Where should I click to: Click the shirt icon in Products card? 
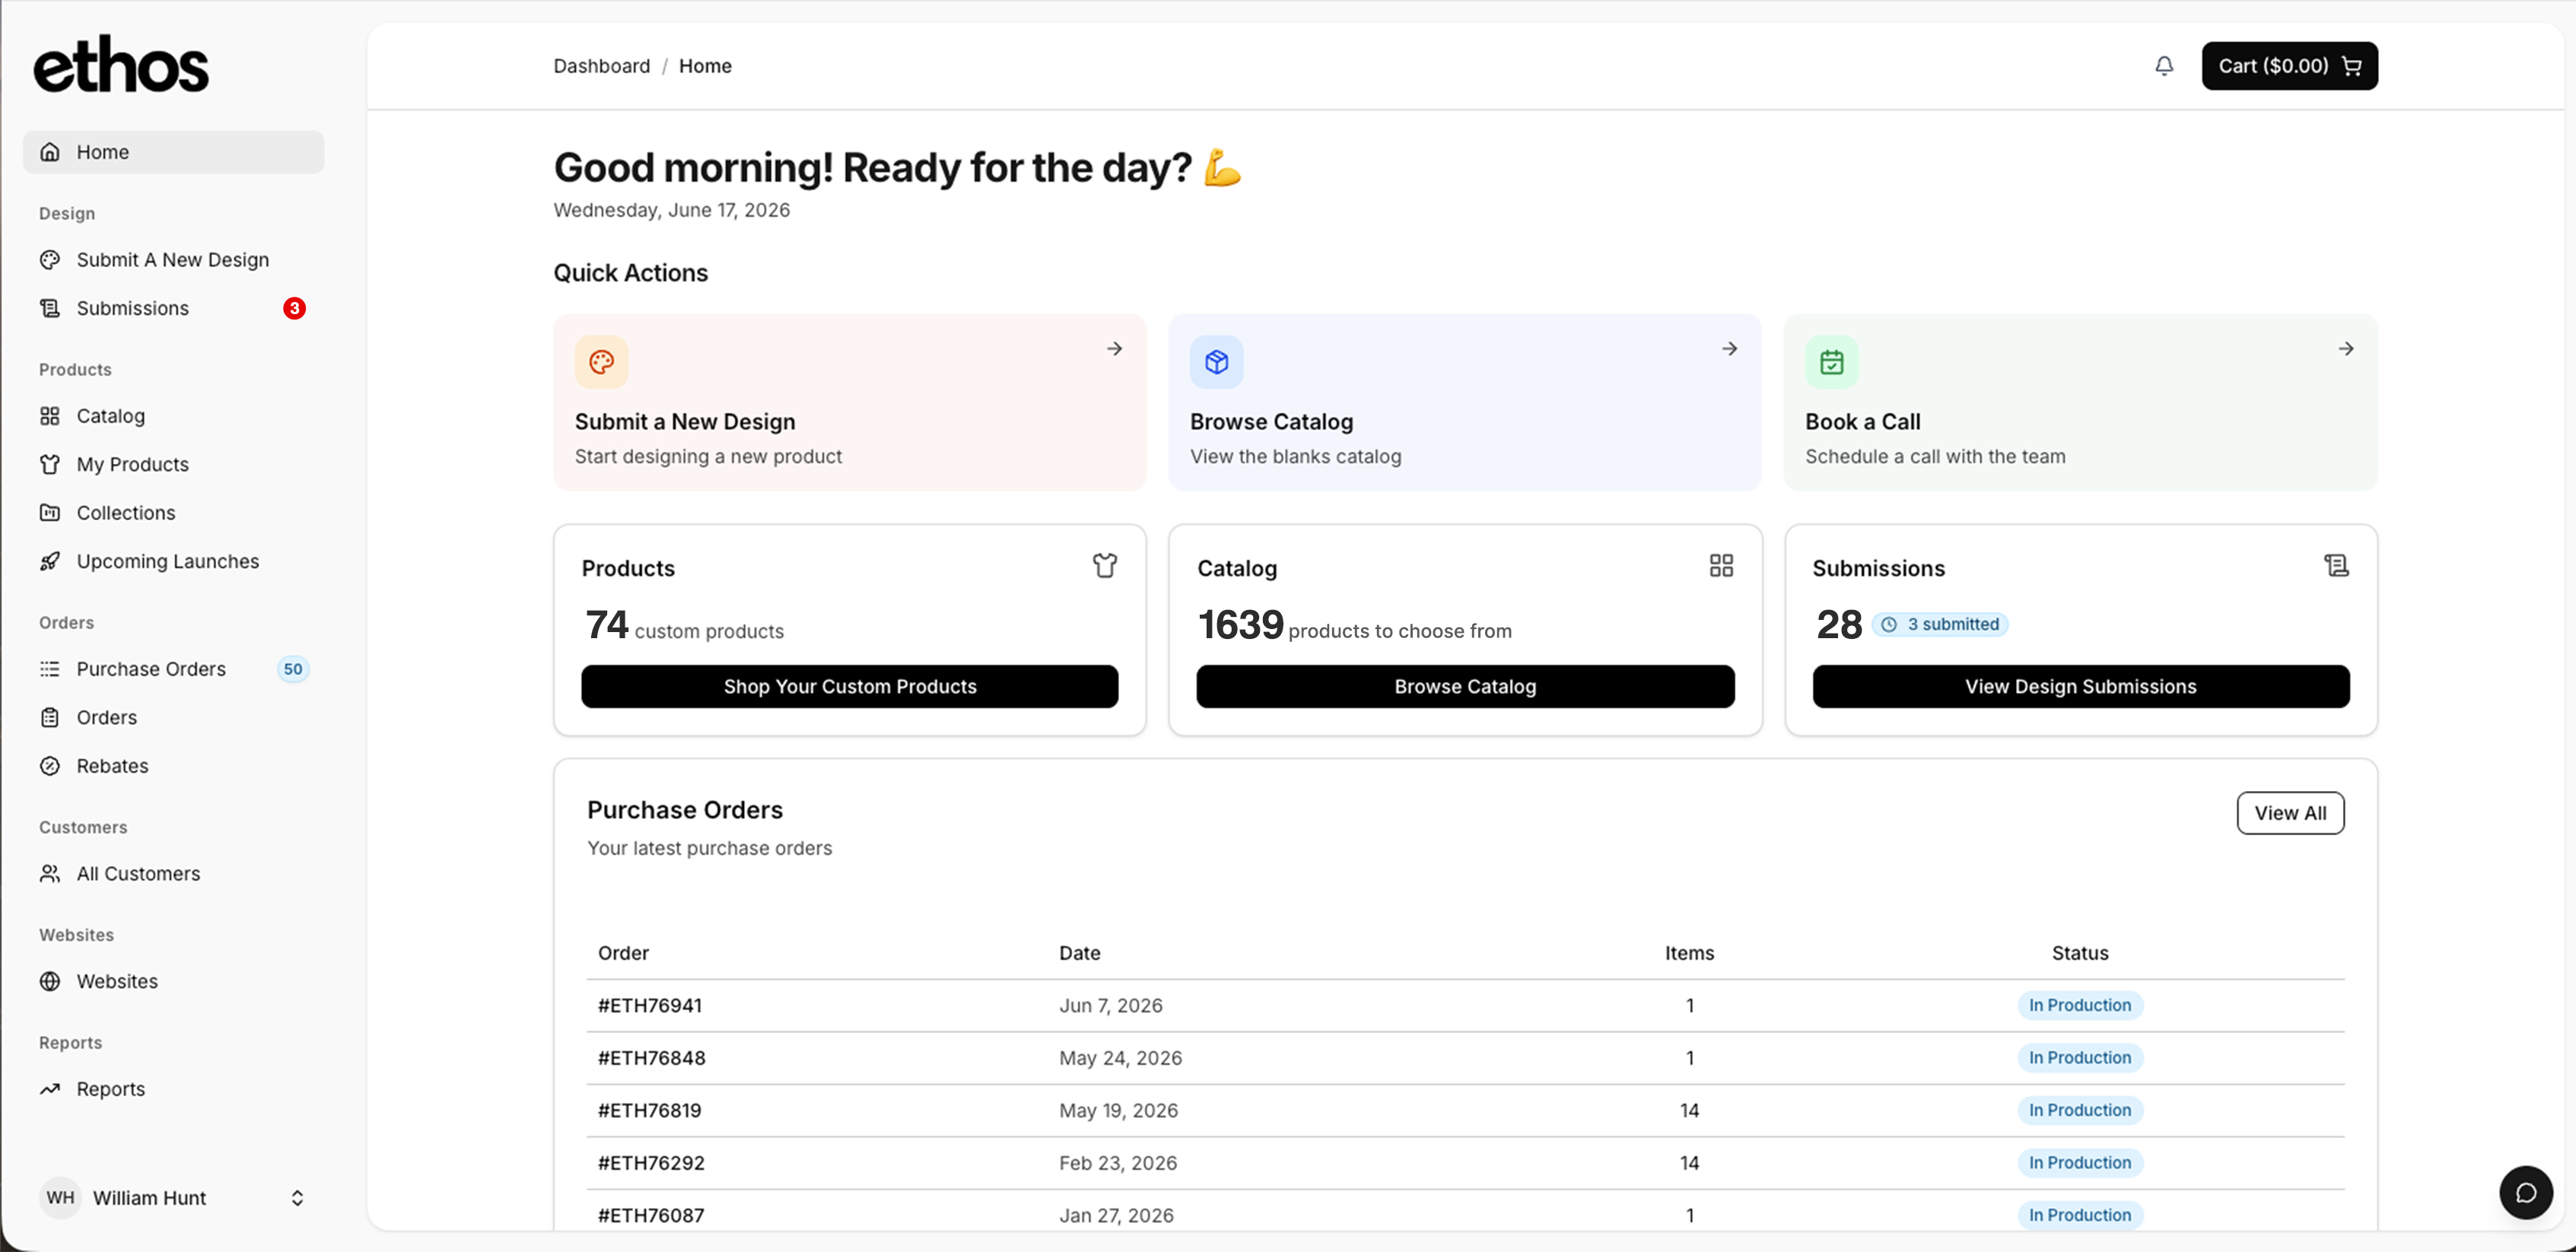point(1104,566)
